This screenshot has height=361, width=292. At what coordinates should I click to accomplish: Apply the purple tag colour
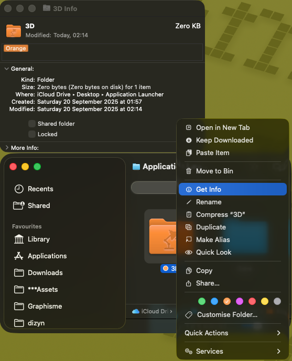(x=240, y=301)
